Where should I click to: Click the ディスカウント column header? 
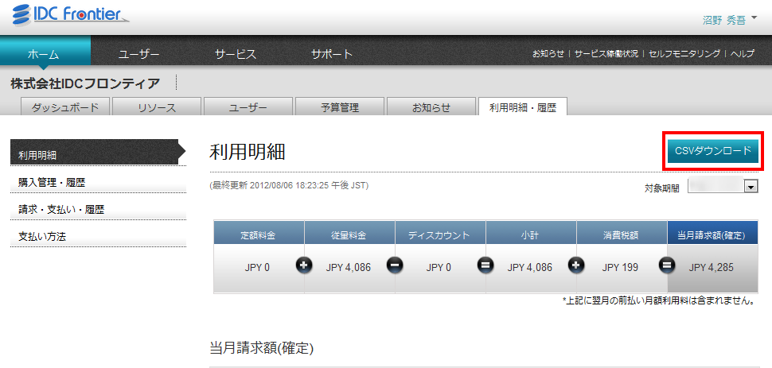(440, 233)
